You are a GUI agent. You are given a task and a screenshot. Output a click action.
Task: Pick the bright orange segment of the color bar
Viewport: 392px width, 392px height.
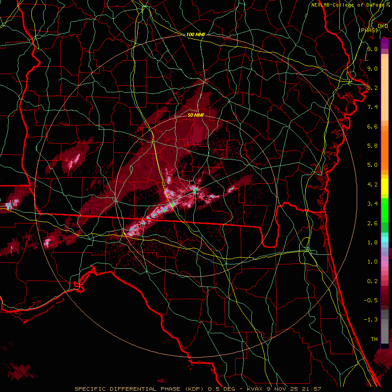[385, 150]
